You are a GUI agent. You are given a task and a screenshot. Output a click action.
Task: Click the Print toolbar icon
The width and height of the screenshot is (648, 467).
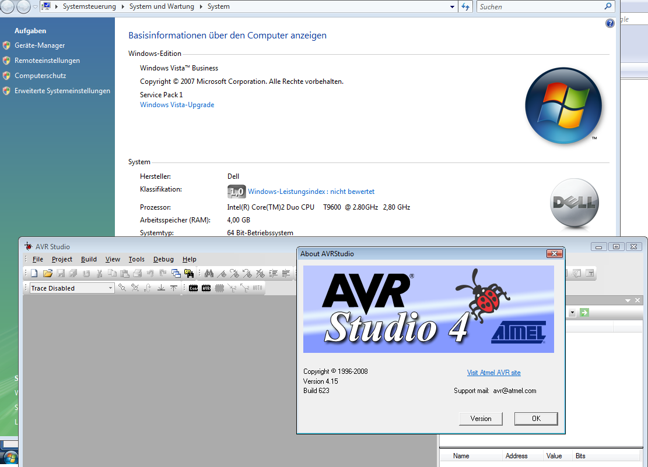point(138,273)
